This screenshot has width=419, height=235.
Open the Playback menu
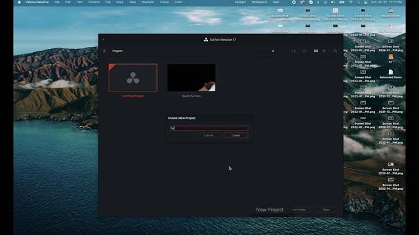pos(148,2)
